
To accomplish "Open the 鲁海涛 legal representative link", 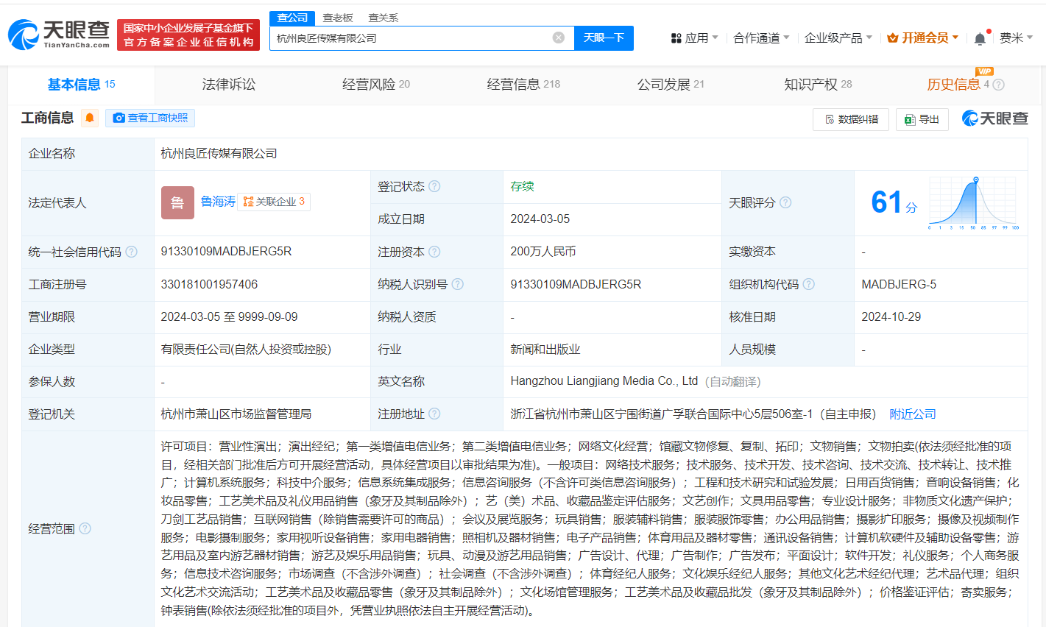I will [218, 202].
